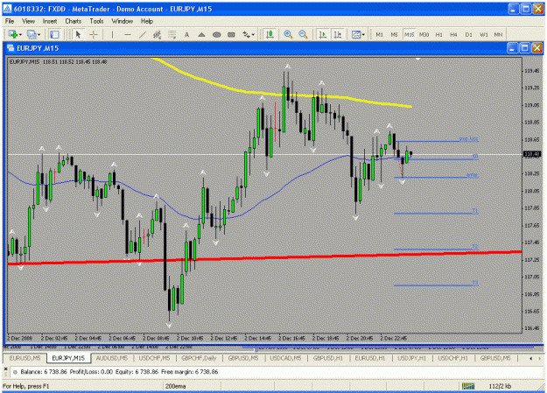Switch to H4 timeframe
The width and height of the screenshot is (547, 393).
tap(453, 34)
